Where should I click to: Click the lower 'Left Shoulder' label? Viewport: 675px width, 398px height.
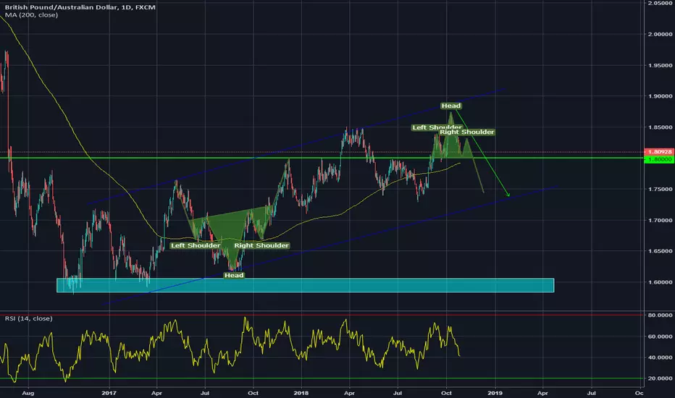196,245
